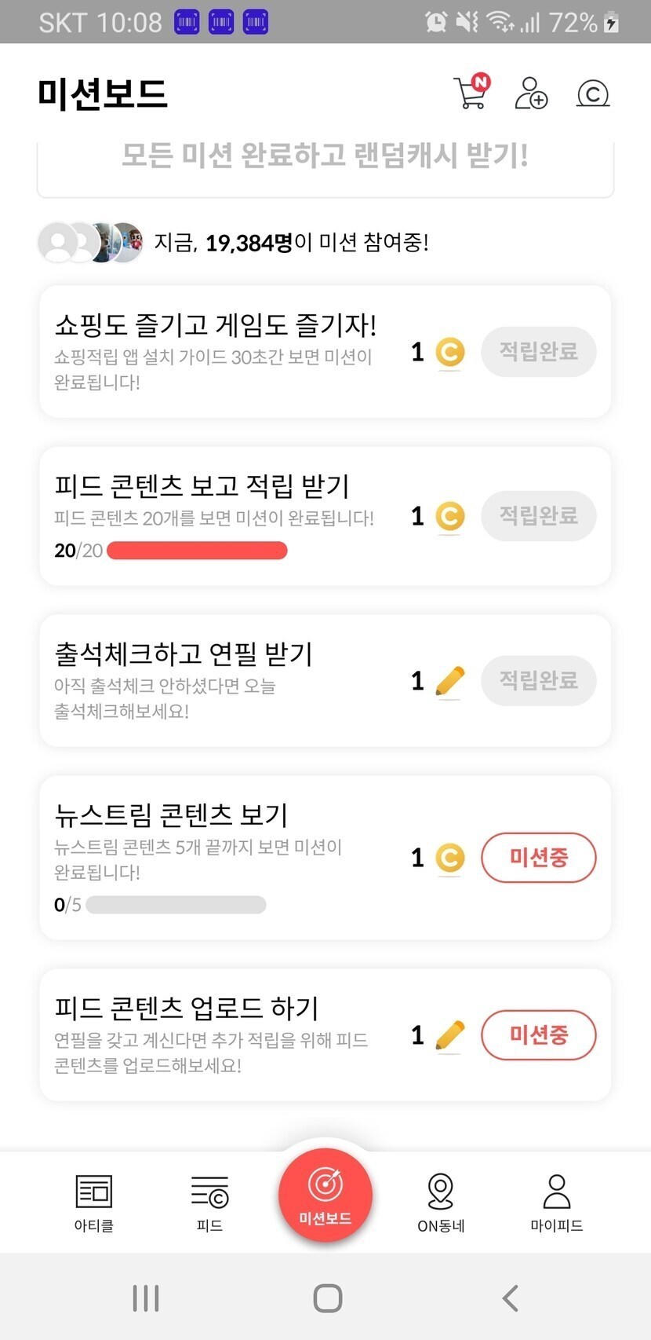Tap the pencil reward icon on 출석체크 mission

[449, 681]
